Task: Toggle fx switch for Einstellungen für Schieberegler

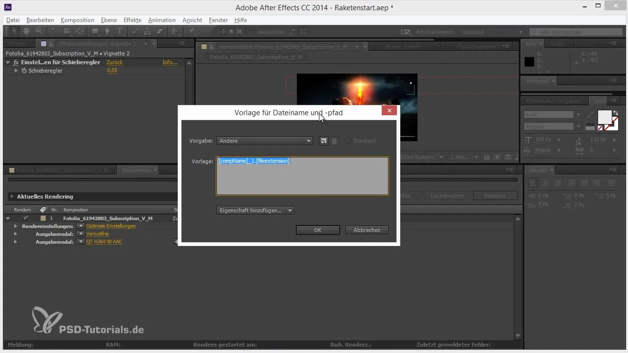Action: point(16,63)
